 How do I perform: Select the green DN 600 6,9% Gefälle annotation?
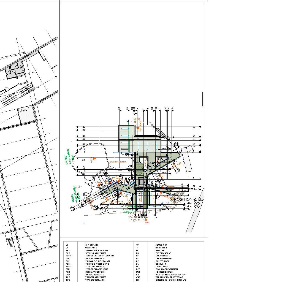[x=69, y=157]
